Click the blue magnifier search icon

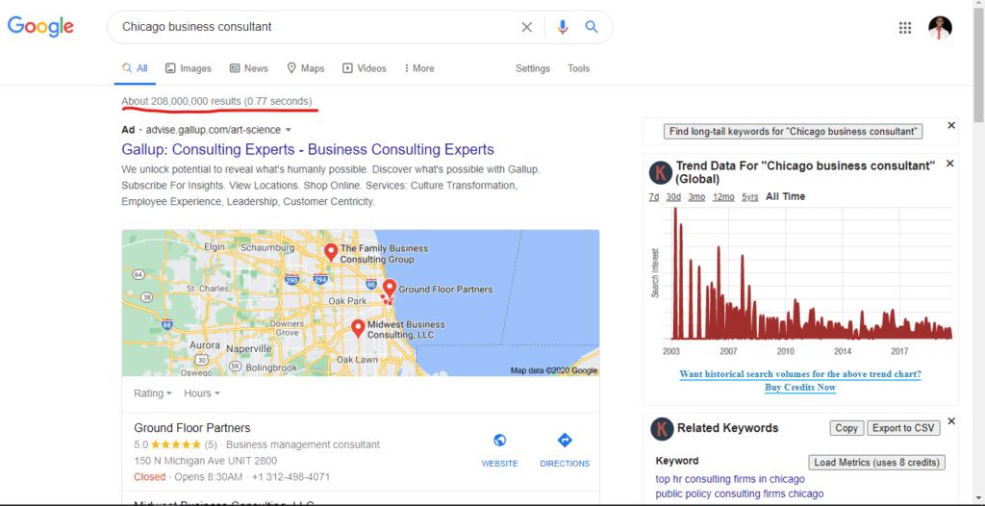click(592, 27)
